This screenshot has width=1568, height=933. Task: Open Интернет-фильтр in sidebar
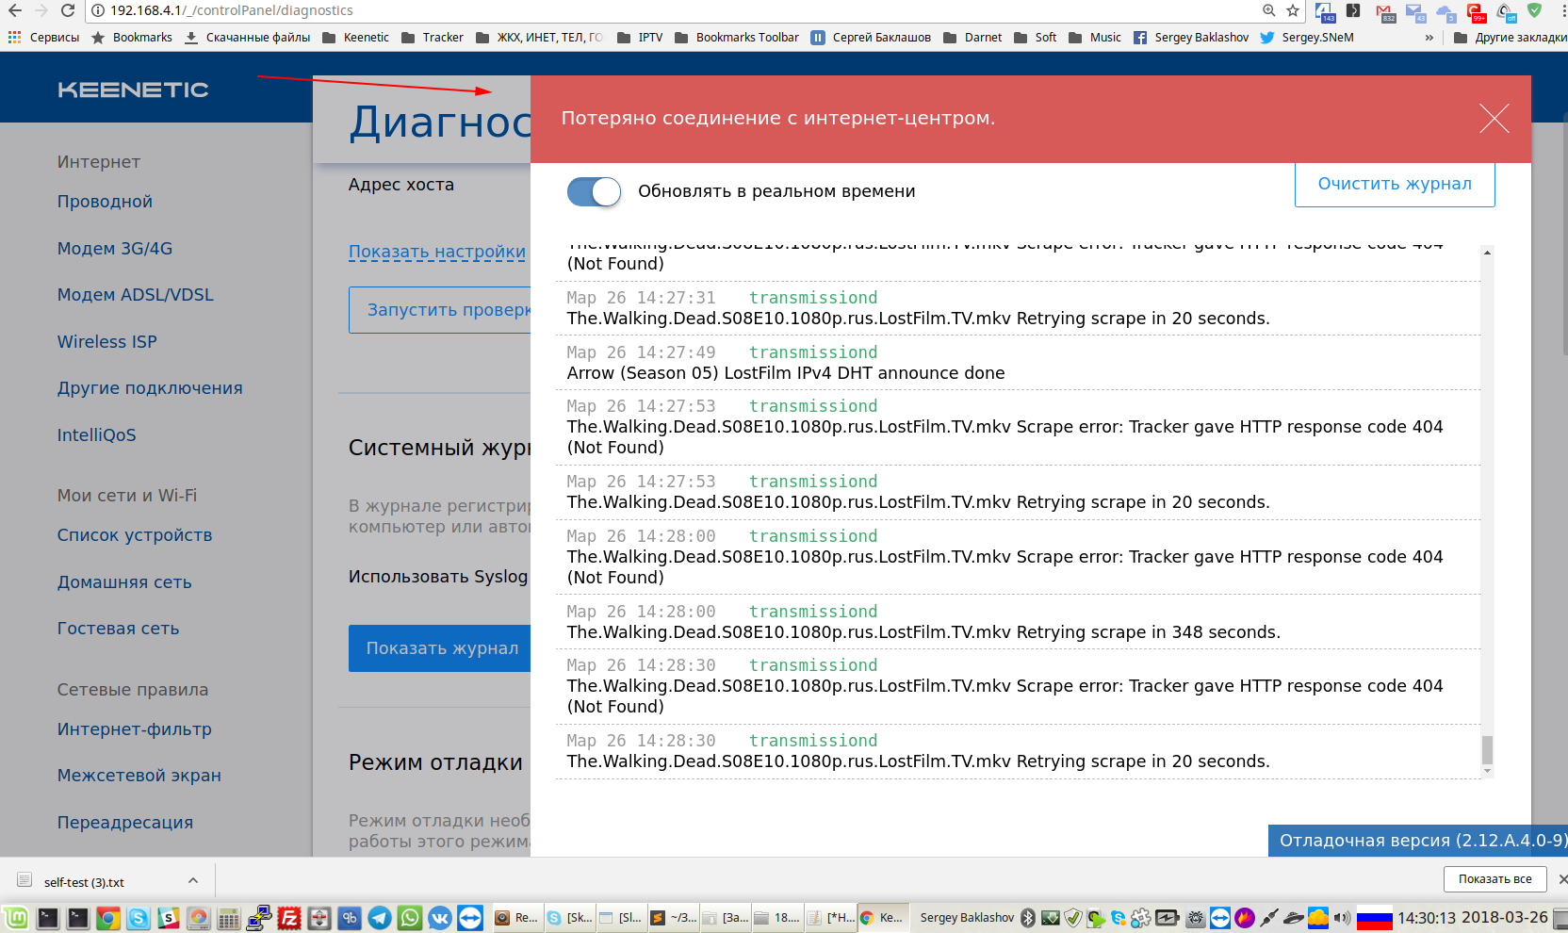[x=135, y=729]
